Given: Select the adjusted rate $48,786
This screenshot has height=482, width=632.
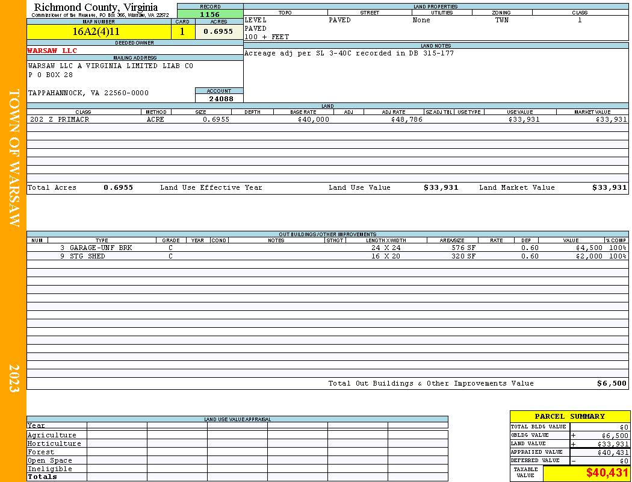Looking at the screenshot, I should click(x=407, y=119).
